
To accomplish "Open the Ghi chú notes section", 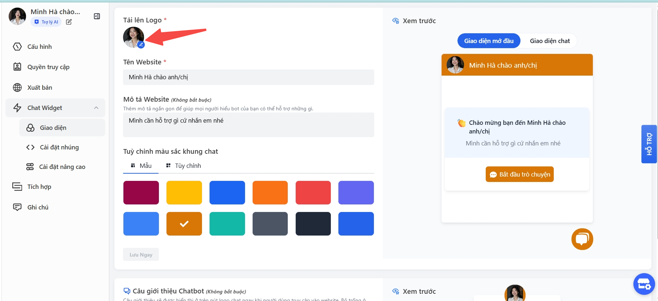I will [x=38, y=207].
